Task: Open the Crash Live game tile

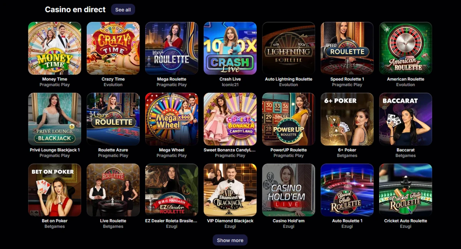Action: pyautogui.click(x=230, y=48)
